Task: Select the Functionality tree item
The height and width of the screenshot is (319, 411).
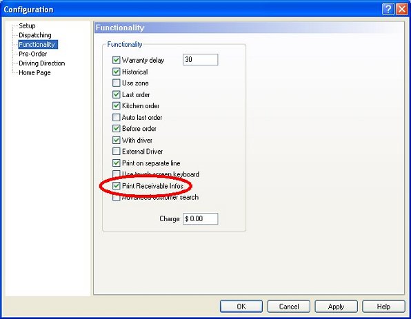Action: click(38, 45)
